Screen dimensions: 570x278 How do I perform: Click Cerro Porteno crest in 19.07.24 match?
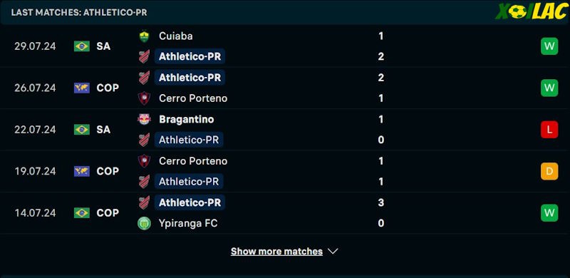pos(144,161)
